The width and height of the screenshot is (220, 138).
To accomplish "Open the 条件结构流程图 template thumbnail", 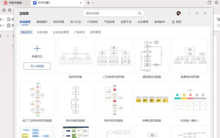I will 114,99.
